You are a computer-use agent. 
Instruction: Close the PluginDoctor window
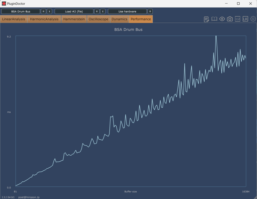(x=250, y=4)
